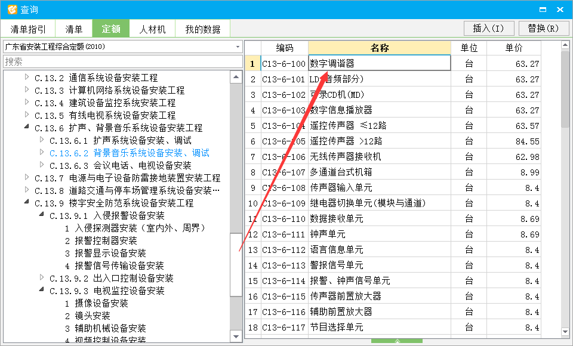Viewport: 573px width, 346px height.
Task: Select the C13-6-101 code cell
Action: coord(285,79)
